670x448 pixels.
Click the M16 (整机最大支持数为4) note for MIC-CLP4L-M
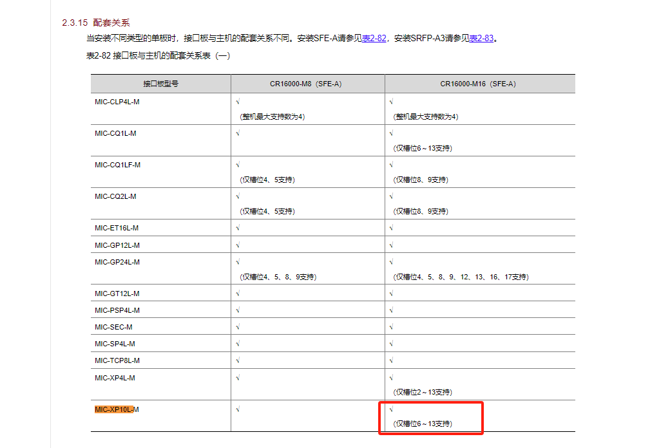tap(426, 117)
